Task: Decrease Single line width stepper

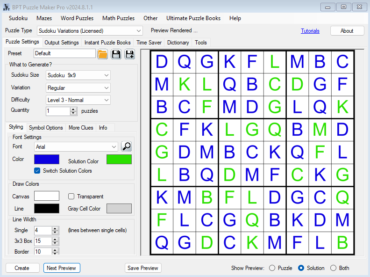Action: click(55, 233)
